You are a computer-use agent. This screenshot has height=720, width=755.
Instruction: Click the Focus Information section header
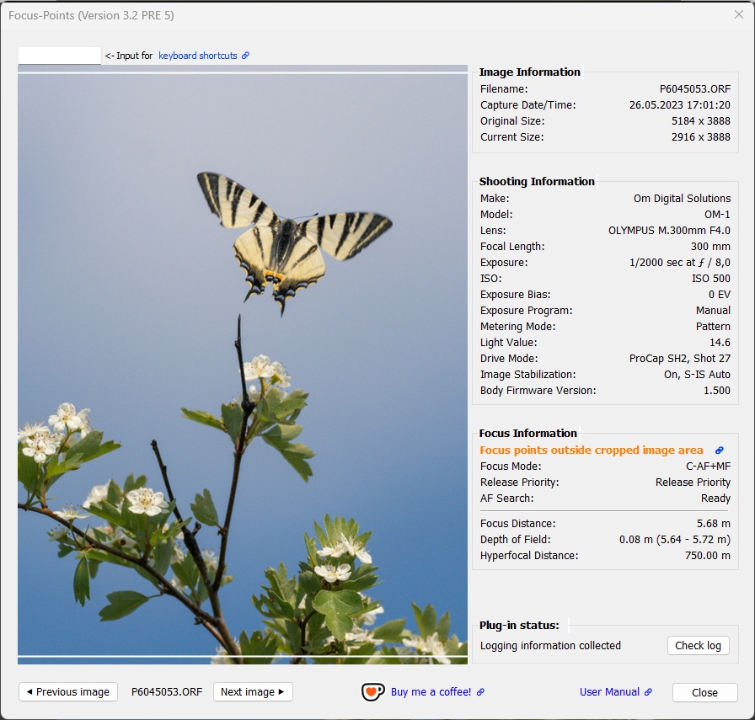[x=527, y=433]
